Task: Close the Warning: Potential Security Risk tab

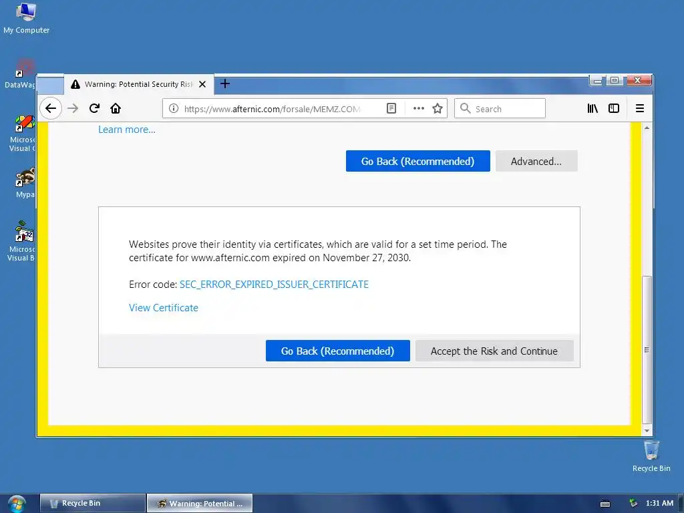Action: click(202, 84)
